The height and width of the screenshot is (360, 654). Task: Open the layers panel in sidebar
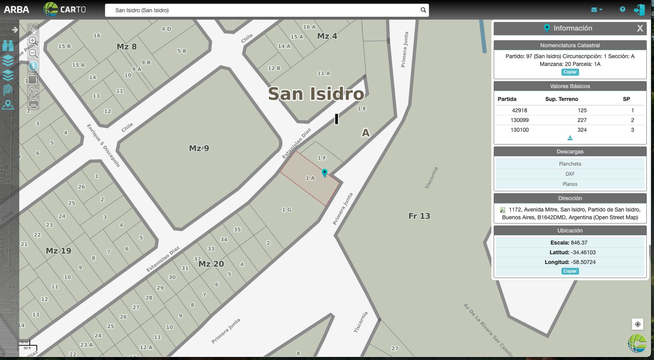(8, 61)
